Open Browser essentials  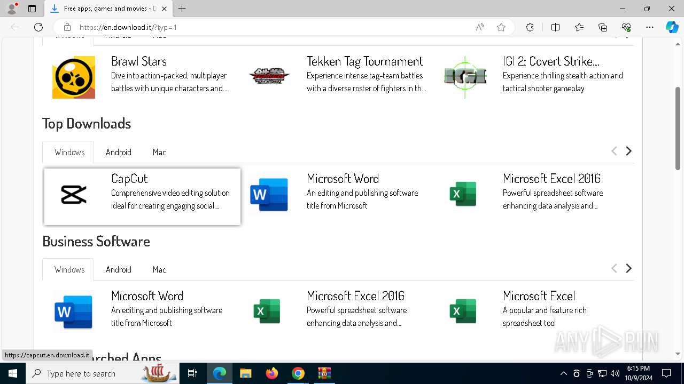[x=626, y=27]
